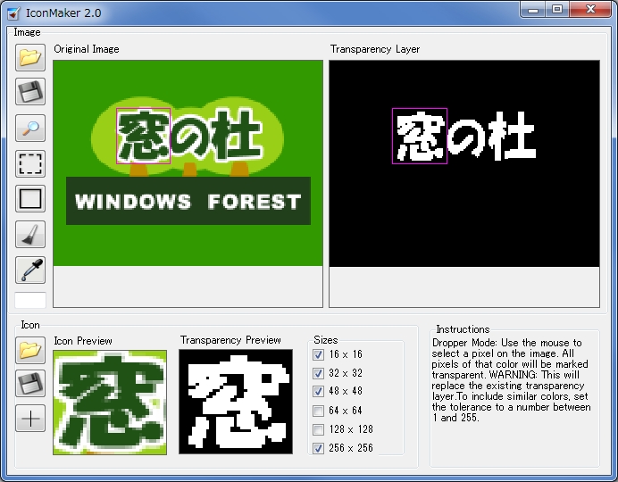The height and width of the screenshot is (482, 618).
Task: Click the 'Instructions' group label
Action: [x=463, y=329]
